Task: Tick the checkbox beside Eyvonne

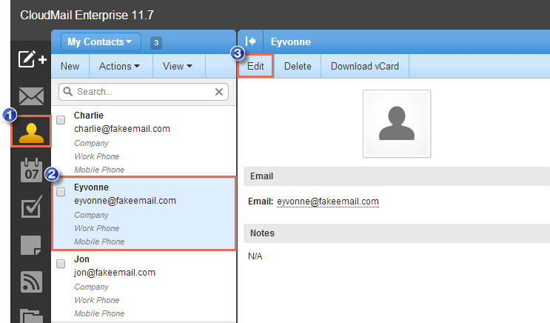Action: (x=61, y=192)
